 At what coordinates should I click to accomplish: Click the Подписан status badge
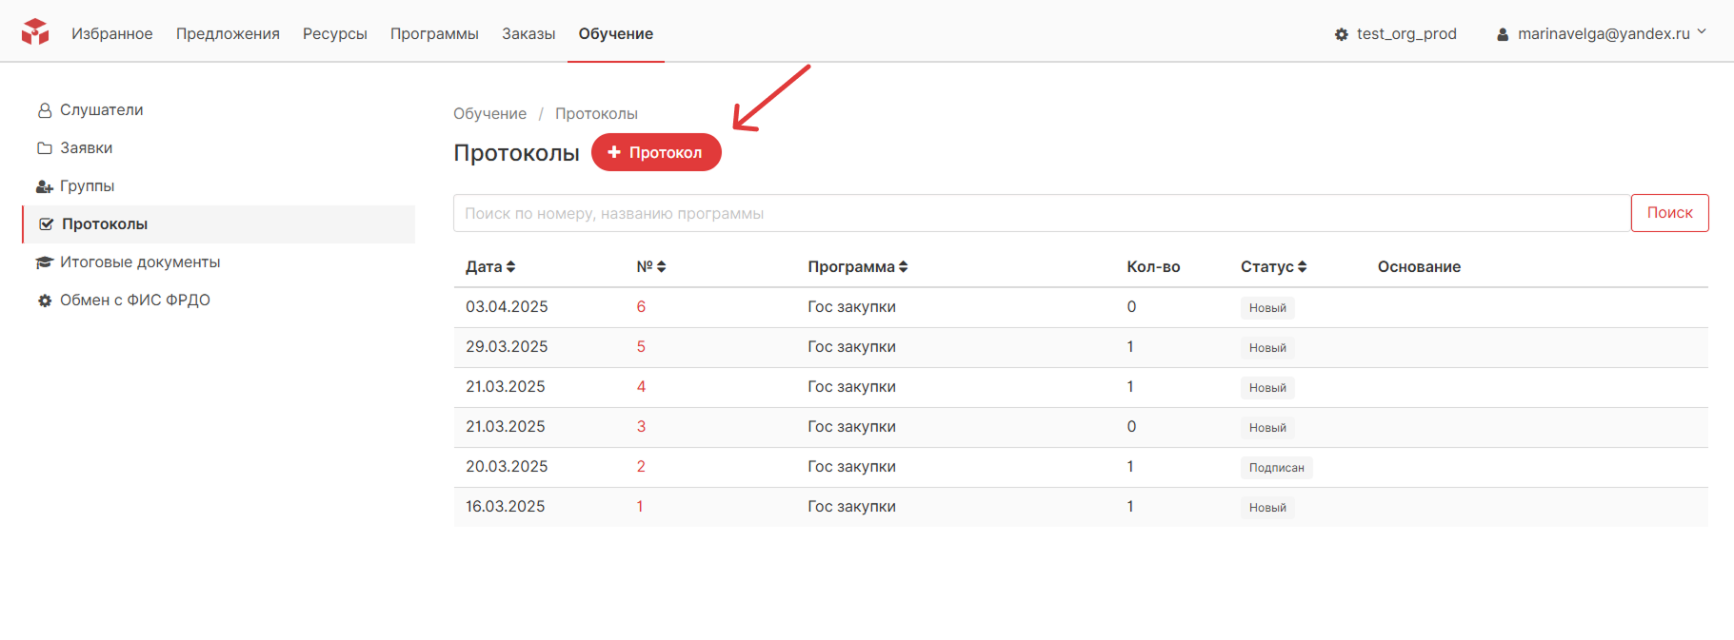(x=1276, y=468)
